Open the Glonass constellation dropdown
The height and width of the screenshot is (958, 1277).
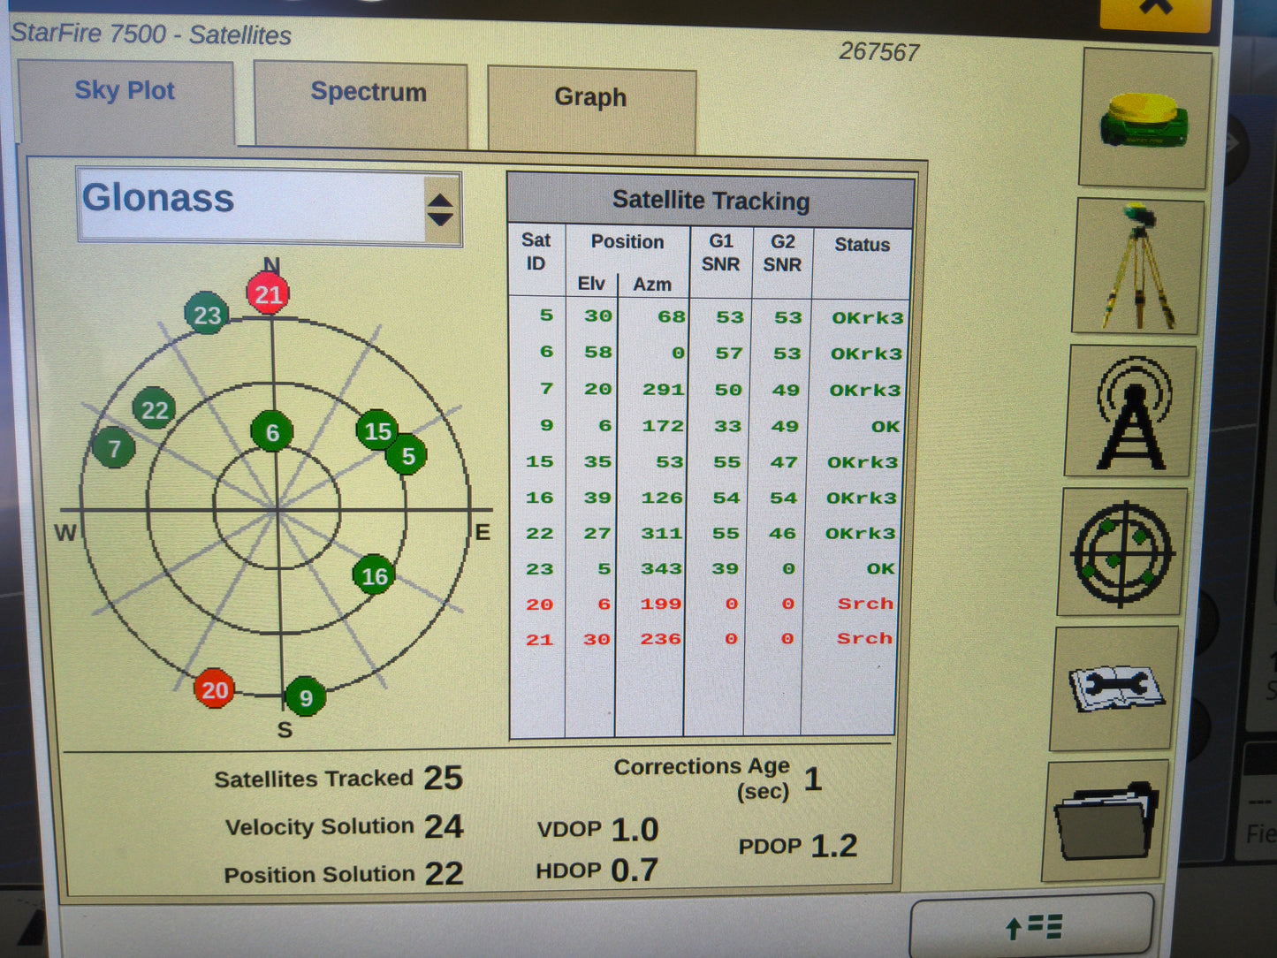click(270, 207)
